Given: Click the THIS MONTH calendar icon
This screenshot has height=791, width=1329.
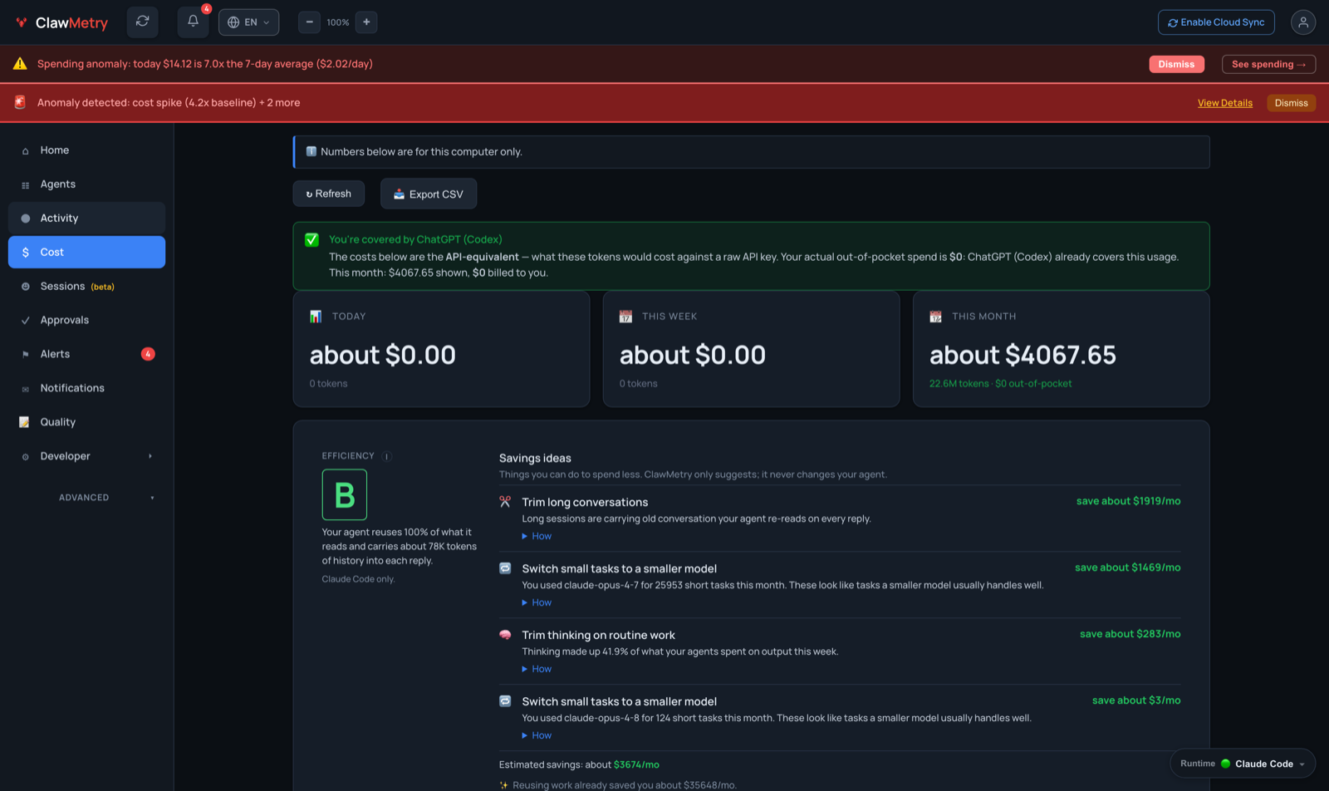Looking at the screenshot, I should click(x=935, y=317).
